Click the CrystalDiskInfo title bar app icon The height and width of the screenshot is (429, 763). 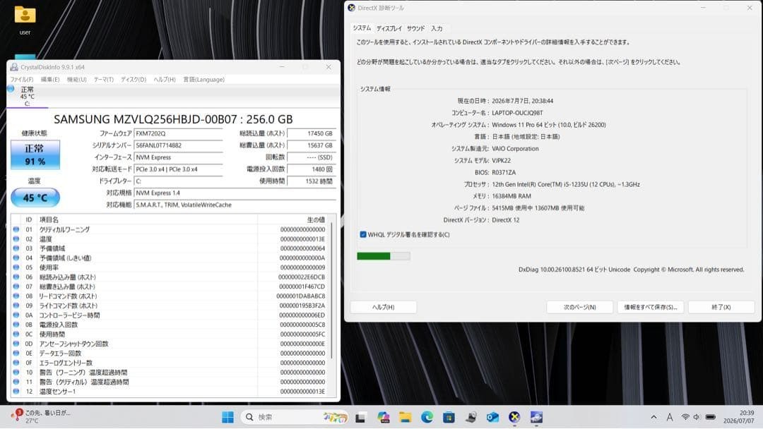click(14, 67)
